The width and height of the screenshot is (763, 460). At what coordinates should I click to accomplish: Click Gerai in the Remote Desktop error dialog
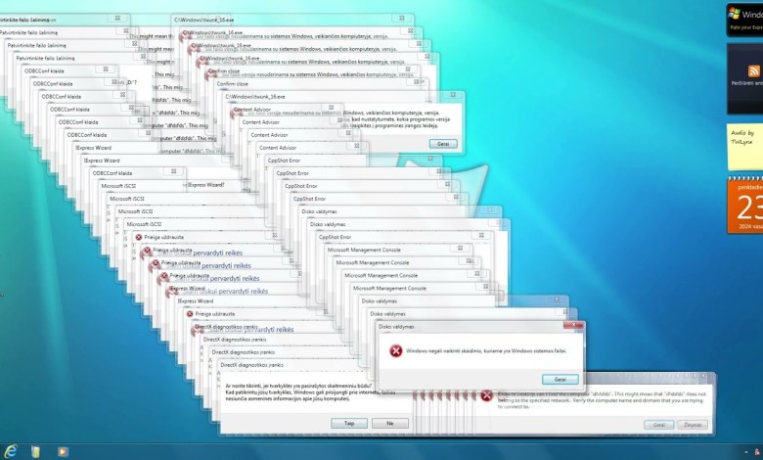coord(659,425)
